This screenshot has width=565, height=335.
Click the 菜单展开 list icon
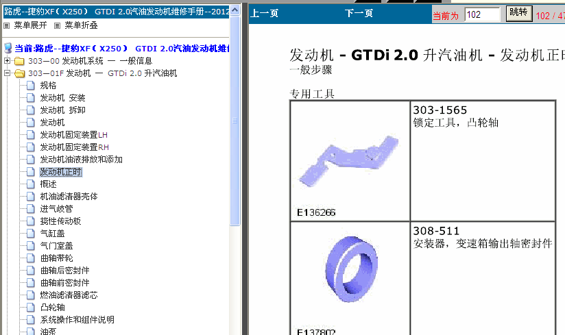(6, 25)
